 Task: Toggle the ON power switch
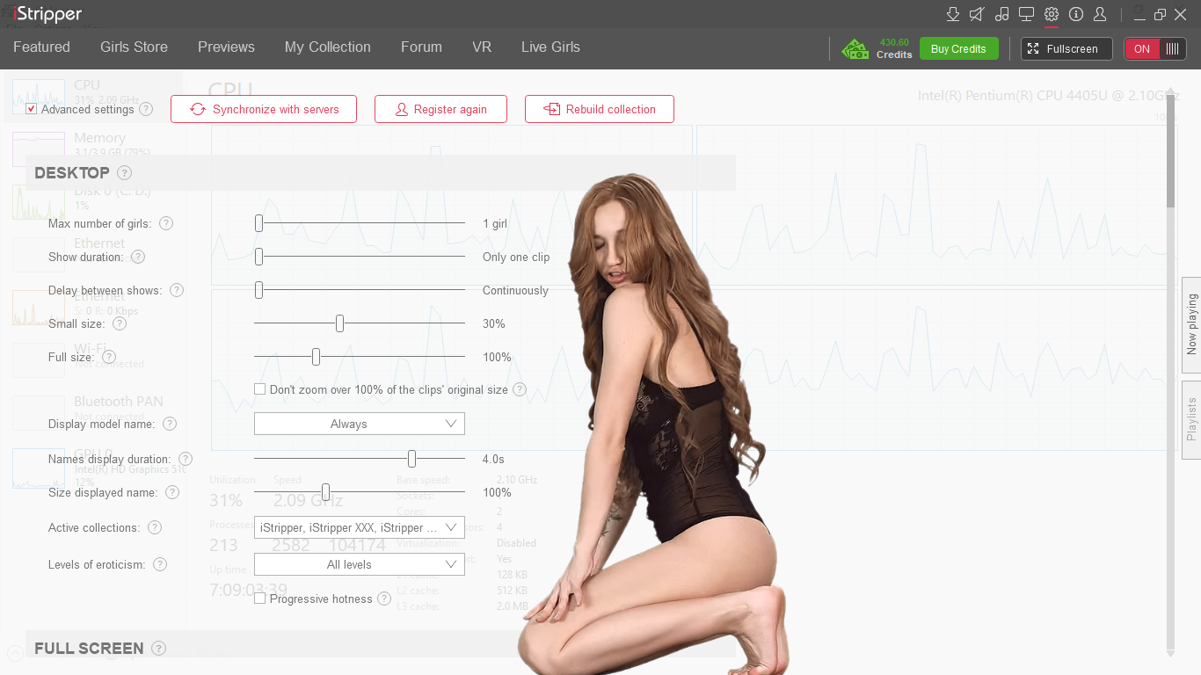(x=1154, y=49)
